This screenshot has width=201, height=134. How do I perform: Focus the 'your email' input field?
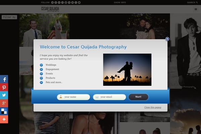tap(110, 97)
